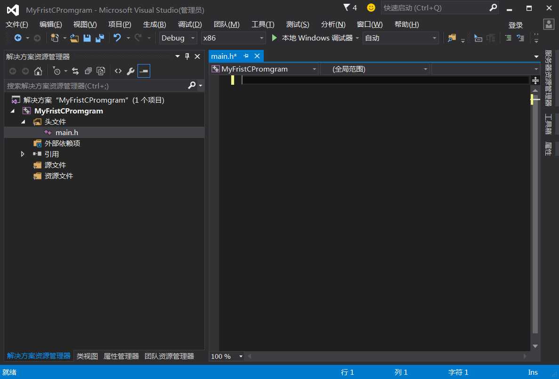Screen dimensions: 559x379
Task: Click the Pending Changes Filter clock icon
Action: pos(57,71)
